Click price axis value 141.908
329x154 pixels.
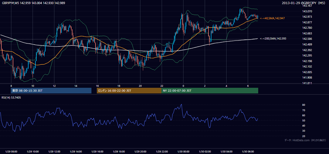click(307, 78)
